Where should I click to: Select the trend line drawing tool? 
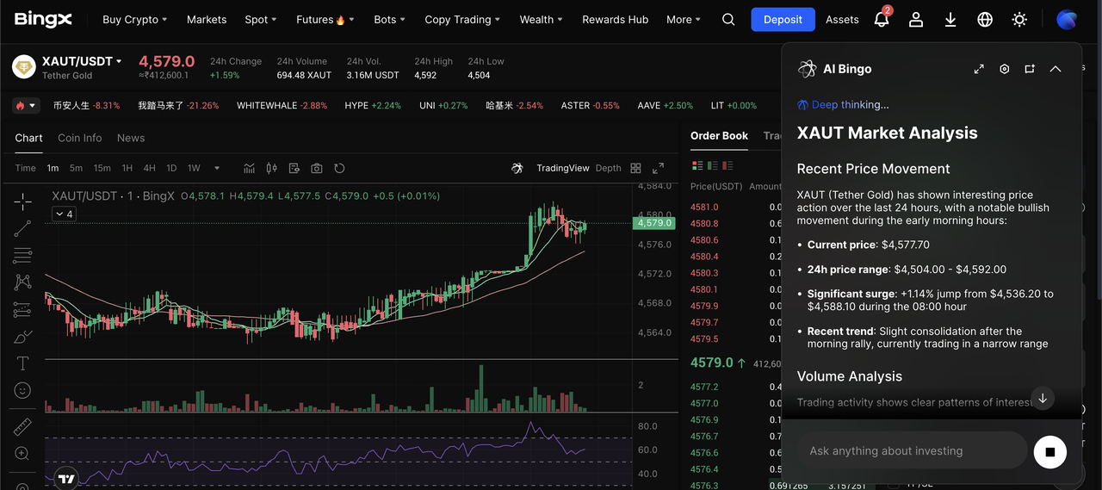tap(22, 228)
